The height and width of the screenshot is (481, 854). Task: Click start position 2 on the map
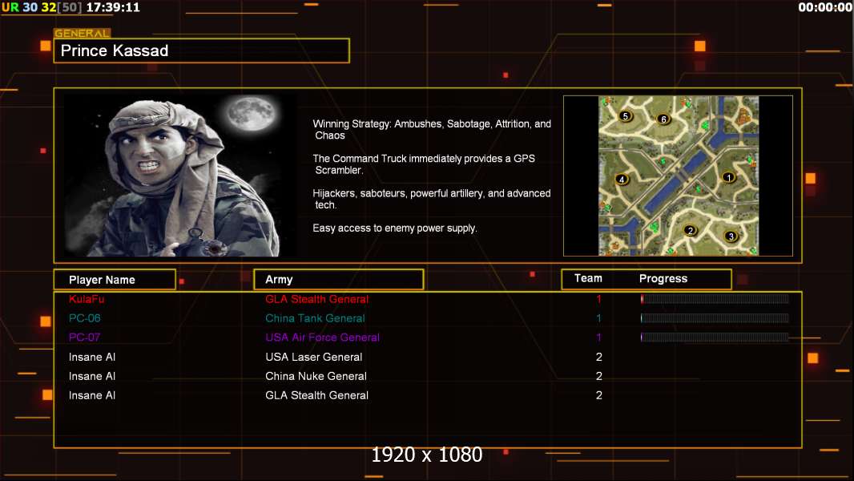coord(690,230)
